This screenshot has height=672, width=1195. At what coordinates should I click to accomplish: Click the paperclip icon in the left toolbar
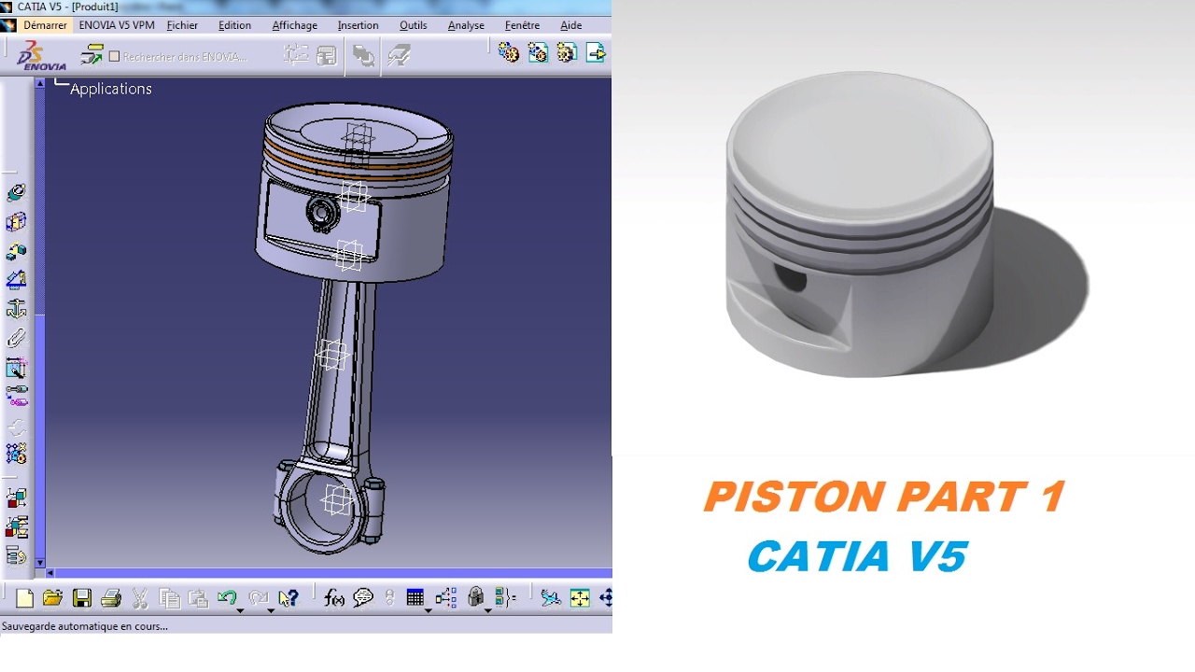[16, 338]
